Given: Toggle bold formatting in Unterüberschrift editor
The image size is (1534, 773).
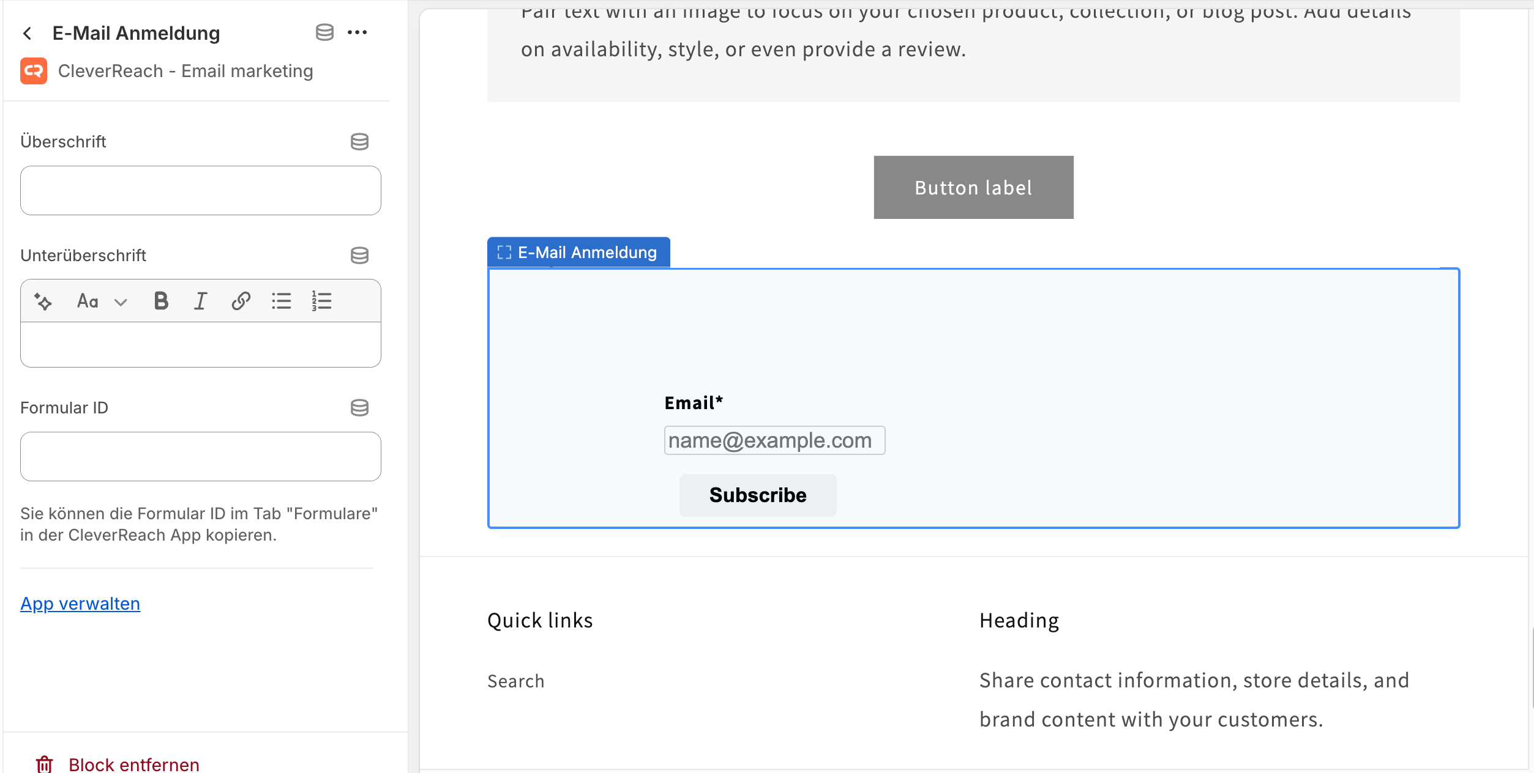Looking at the screenshot, I should (161, 301).
